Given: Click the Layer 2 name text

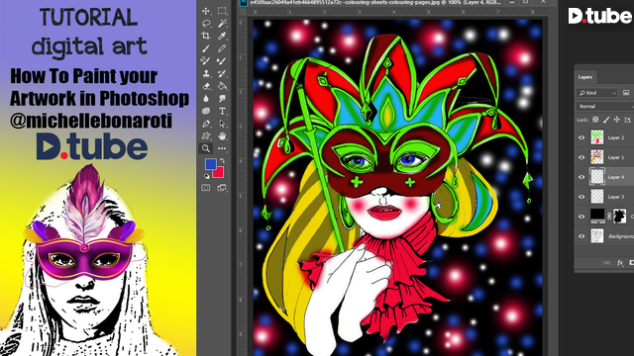Looking at the screenshot, I should point(616,137).
